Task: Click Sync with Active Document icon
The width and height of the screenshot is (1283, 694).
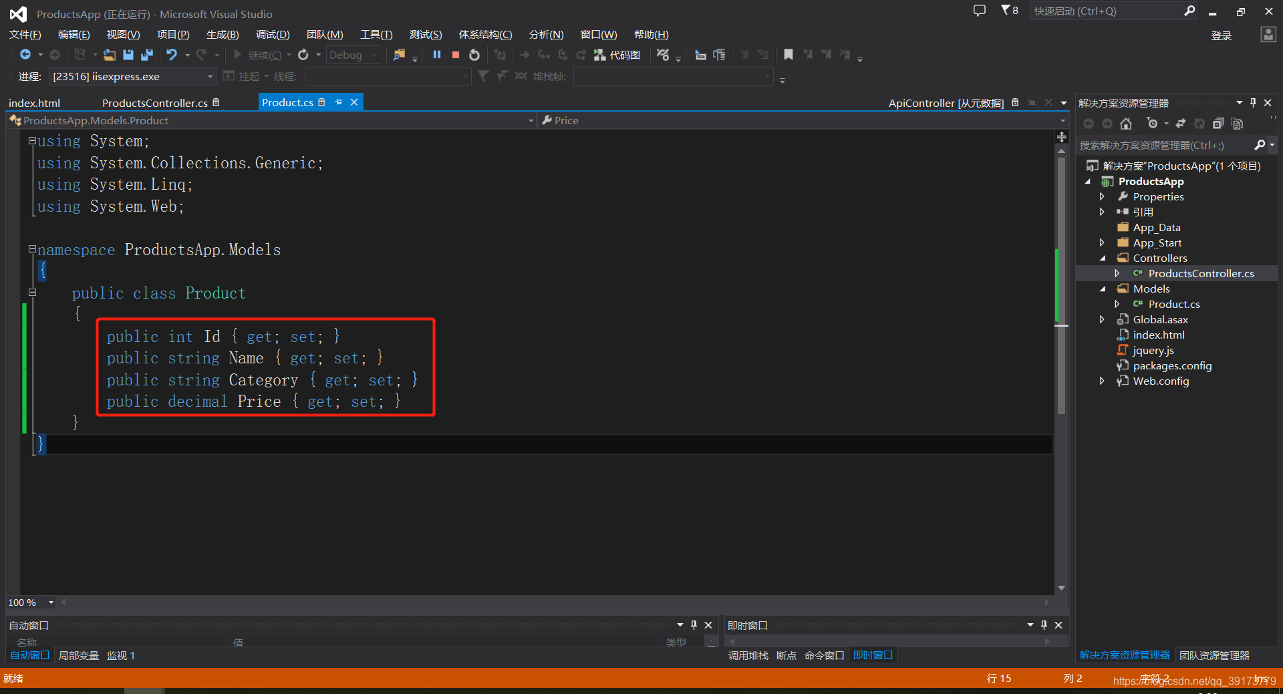Action: [x=1181, y=124]
